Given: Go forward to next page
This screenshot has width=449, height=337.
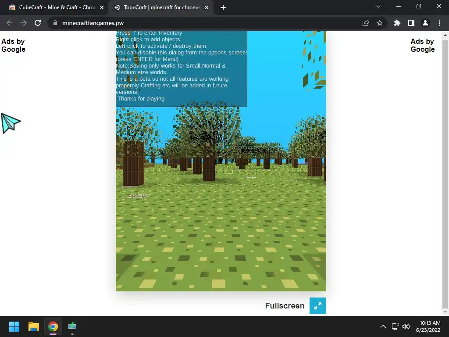Looking at the screenshot, I should click(24, 23).
